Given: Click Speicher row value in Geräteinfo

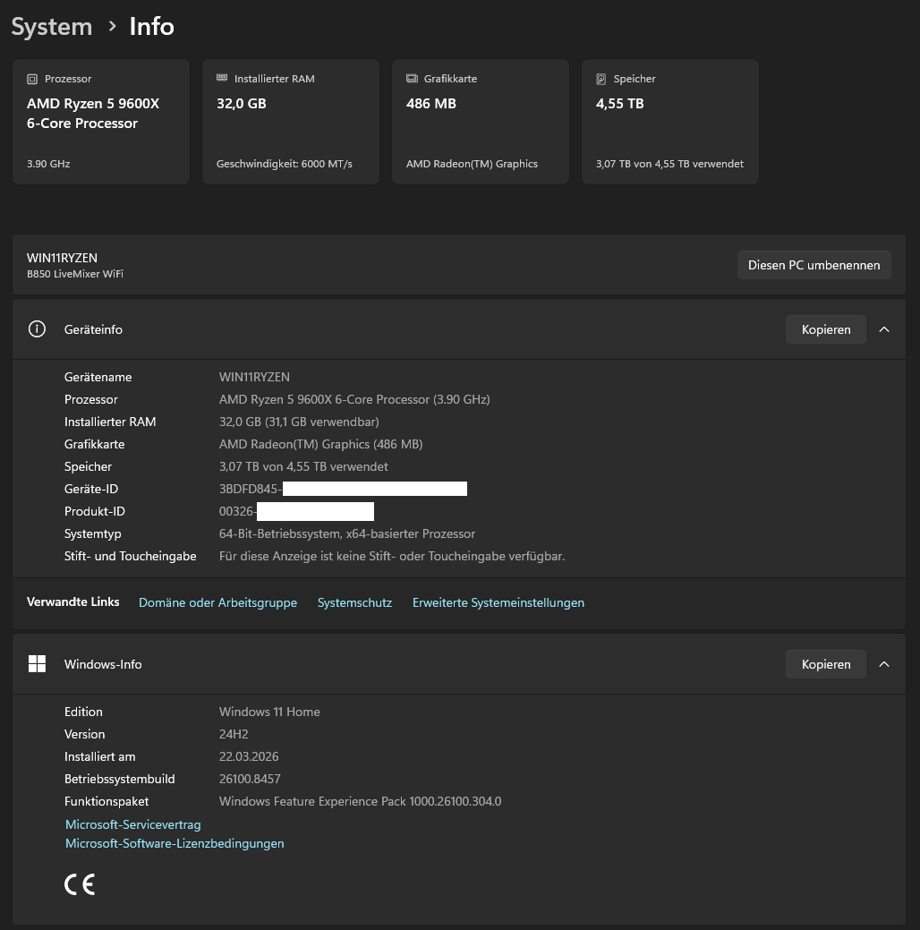Looking at the screenshot, I should coord(303,466).
